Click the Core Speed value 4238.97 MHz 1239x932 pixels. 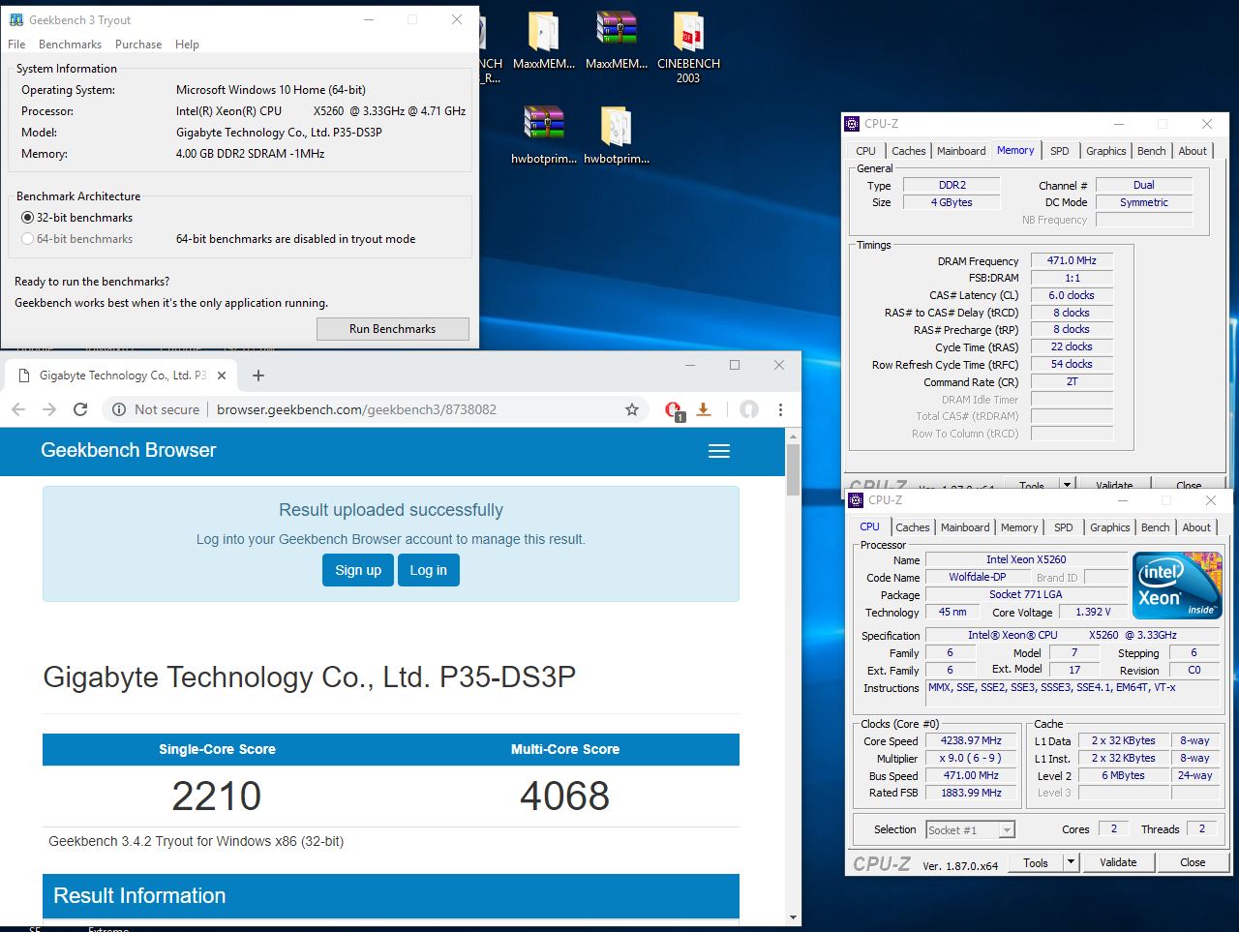(971, 741)
